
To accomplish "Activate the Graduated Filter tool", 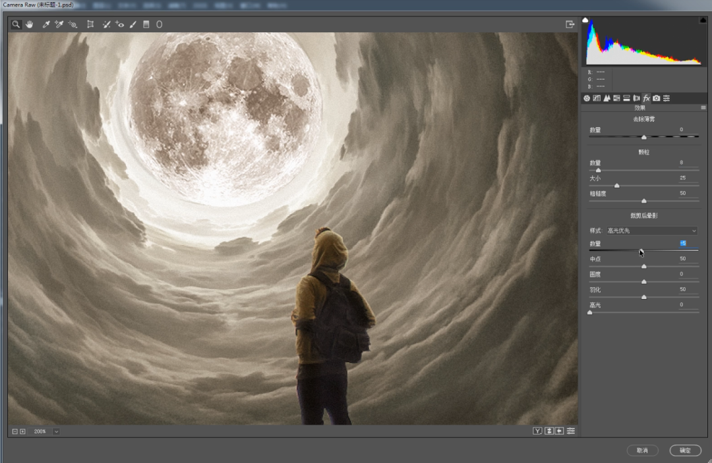I will point(146,24).
